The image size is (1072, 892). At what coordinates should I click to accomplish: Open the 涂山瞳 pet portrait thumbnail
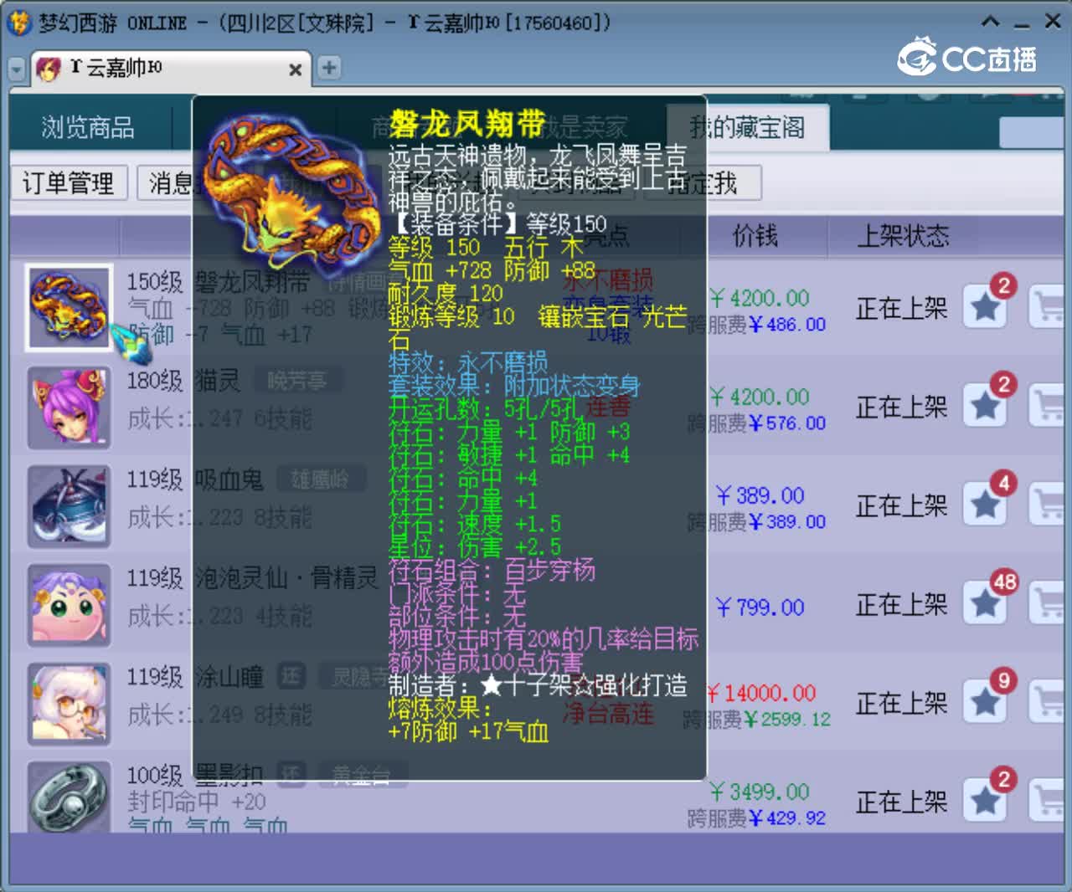(x=69, y=704)
